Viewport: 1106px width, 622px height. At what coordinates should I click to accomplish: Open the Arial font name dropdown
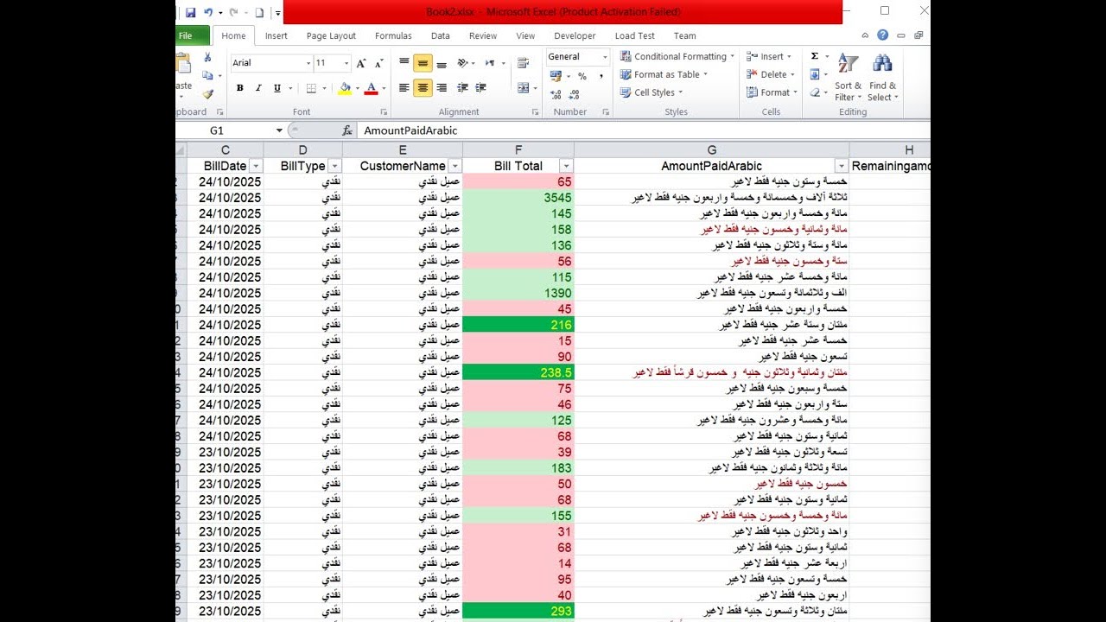click(308, 63)
